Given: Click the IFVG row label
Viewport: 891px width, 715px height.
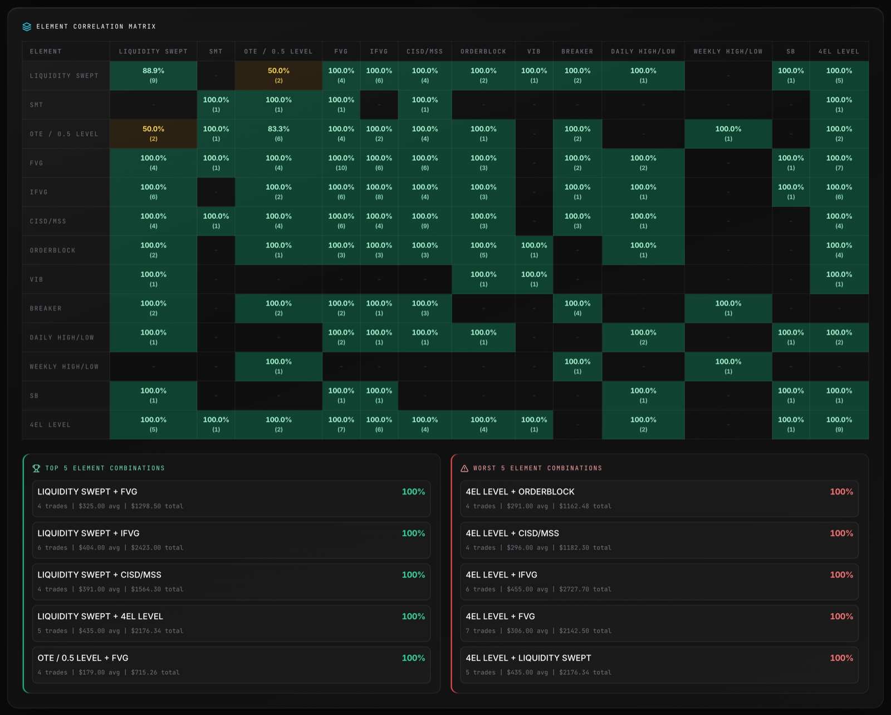Looking at the screenshot, I should pos(66,192).
